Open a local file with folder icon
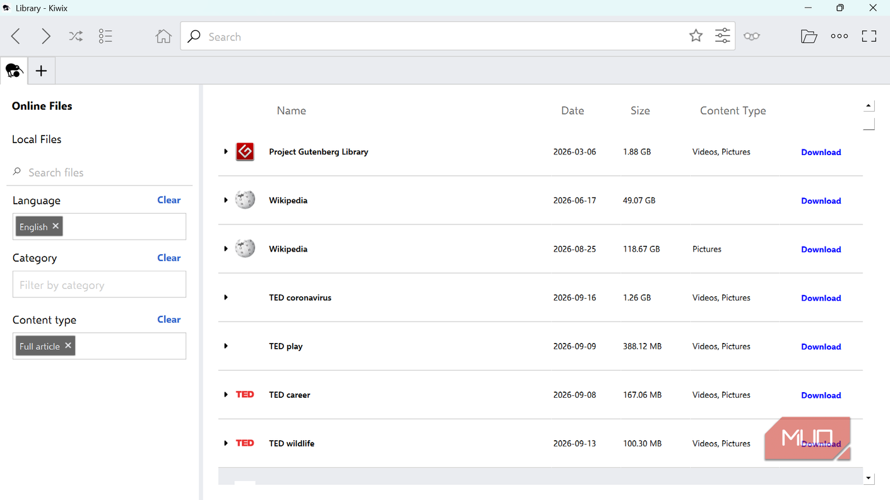Screen dimensions: 890x500 (x=809, y=37)
